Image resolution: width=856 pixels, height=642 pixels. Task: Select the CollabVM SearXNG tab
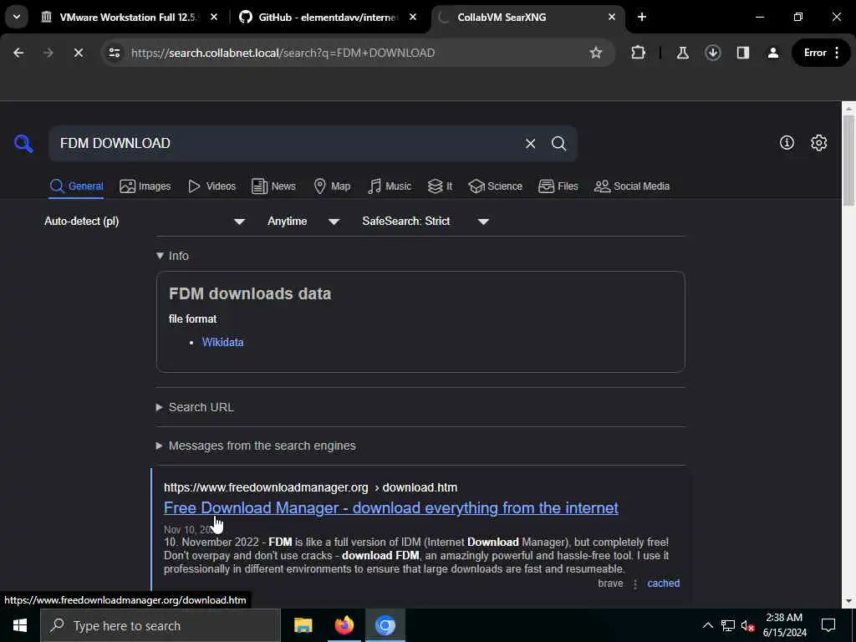527,18
